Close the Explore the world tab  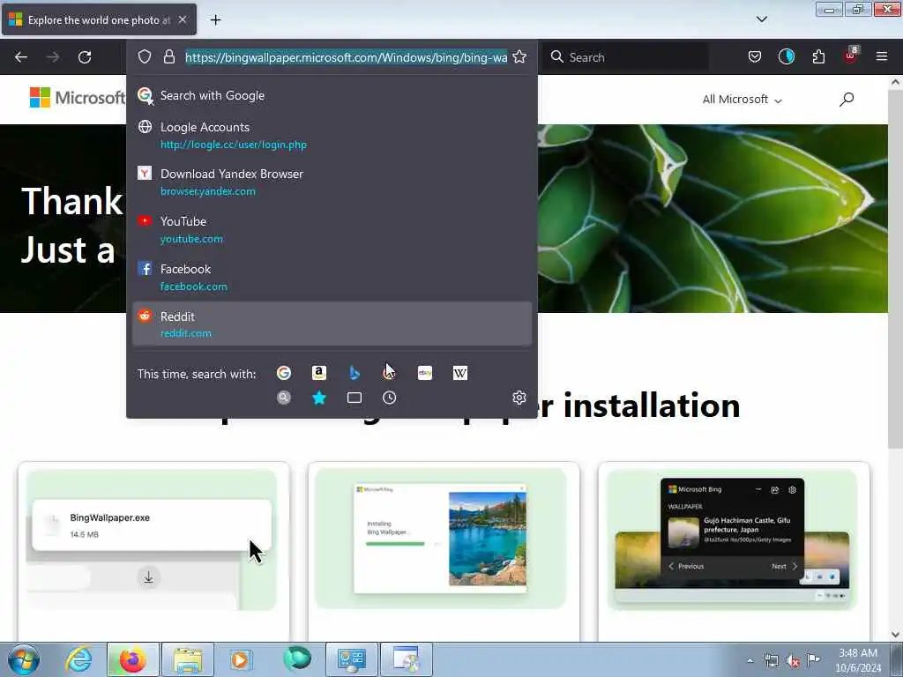coord(183,20)
